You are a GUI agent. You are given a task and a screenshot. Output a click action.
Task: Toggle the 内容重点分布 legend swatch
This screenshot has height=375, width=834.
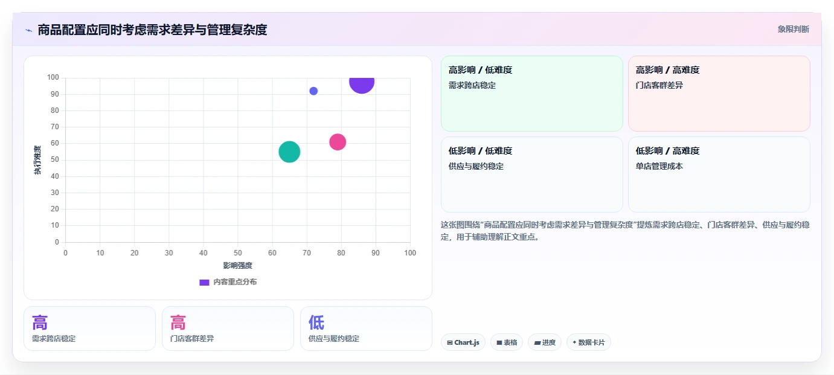coord(204,282)
